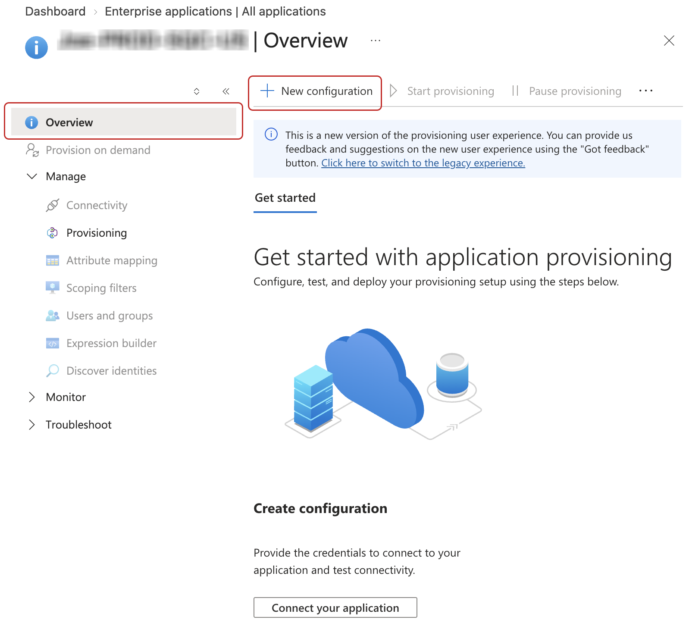The height and width of the screenshot is (626, 689).
Task: Click the Monitor section label
Action: pyautogui.click(x=66, y=397)
